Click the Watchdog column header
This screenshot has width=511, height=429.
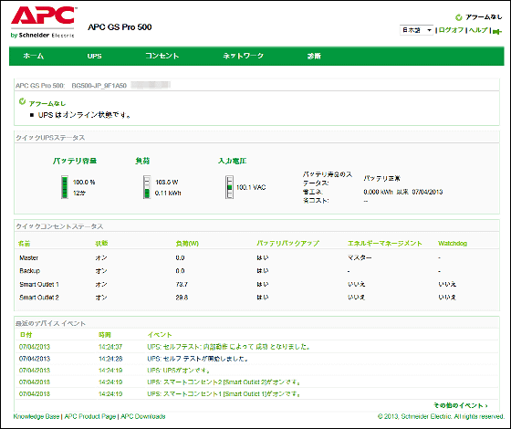pyautogui.click(x=453, y=244)
